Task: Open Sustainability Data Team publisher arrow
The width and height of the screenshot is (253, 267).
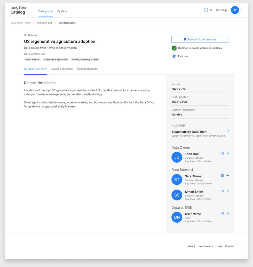Action: point(227,131)
